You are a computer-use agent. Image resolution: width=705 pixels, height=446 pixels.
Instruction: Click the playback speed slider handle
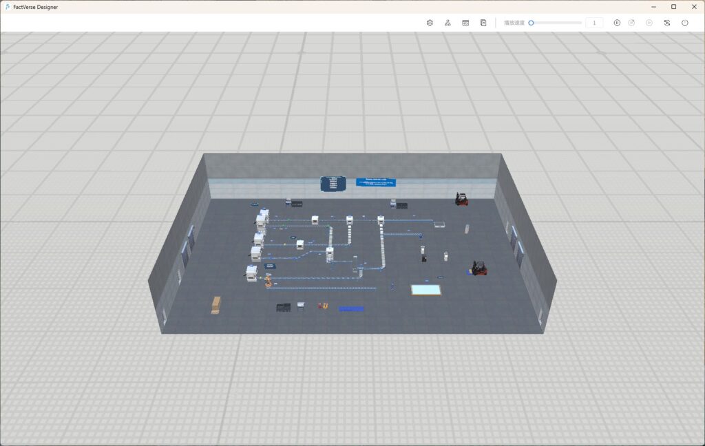click(x=531, y=23)
